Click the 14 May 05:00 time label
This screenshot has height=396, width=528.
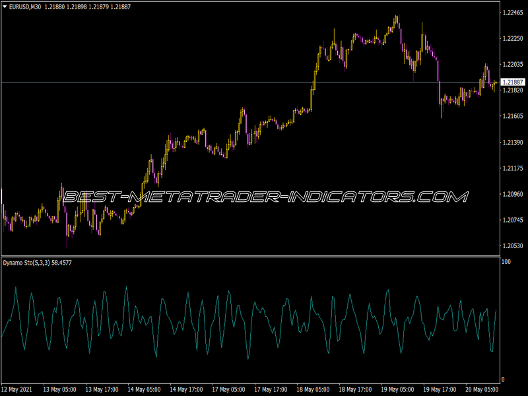(x=144, y=389)
